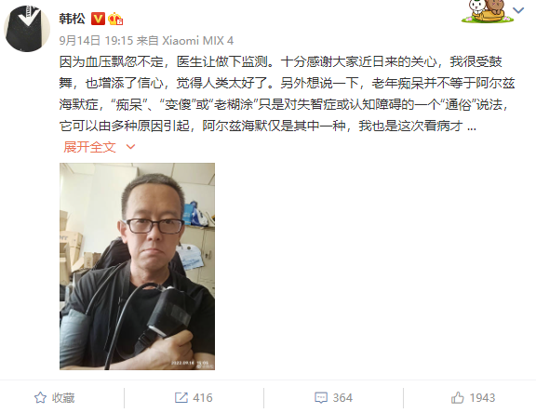Click the 收藏 label
This screenshot has height=413, width=536.
click(x=63, y=397)
